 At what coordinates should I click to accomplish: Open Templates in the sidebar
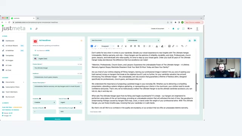coord(9,56)
